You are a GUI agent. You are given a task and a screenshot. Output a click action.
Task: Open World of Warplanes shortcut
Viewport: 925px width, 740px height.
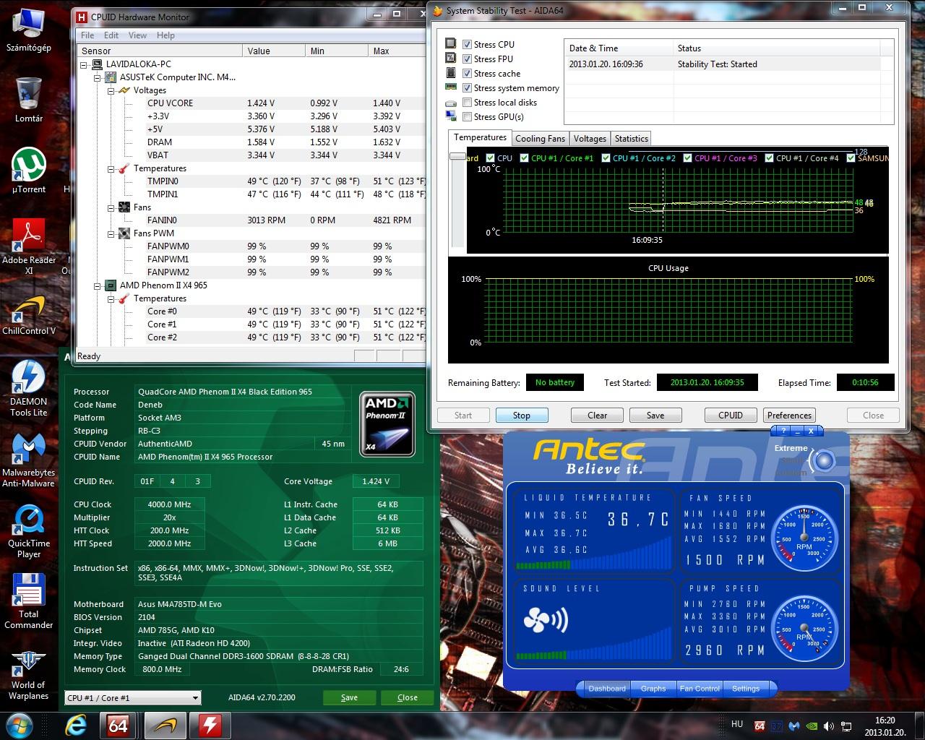point(29,674)
